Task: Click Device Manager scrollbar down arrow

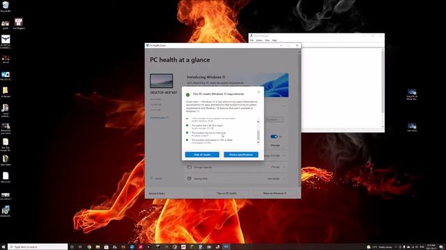Action: 383,127
